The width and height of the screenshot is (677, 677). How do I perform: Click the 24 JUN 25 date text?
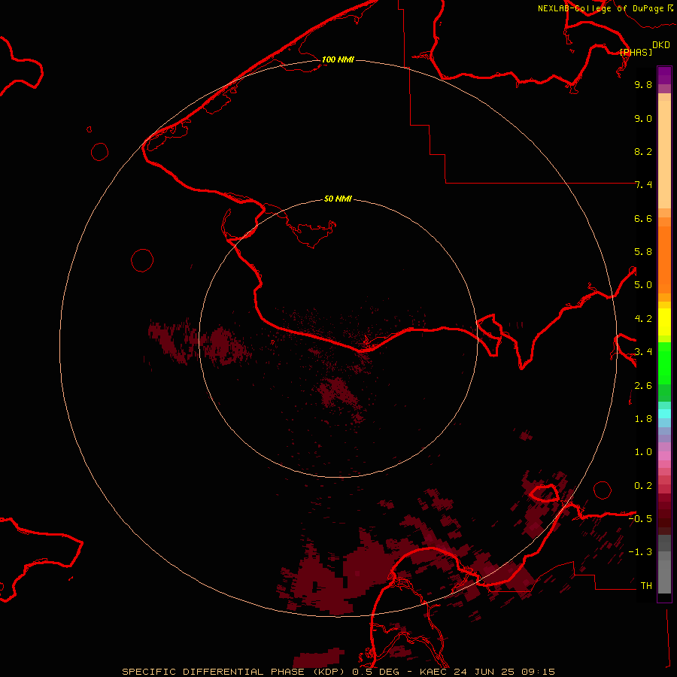pos(485,672)
